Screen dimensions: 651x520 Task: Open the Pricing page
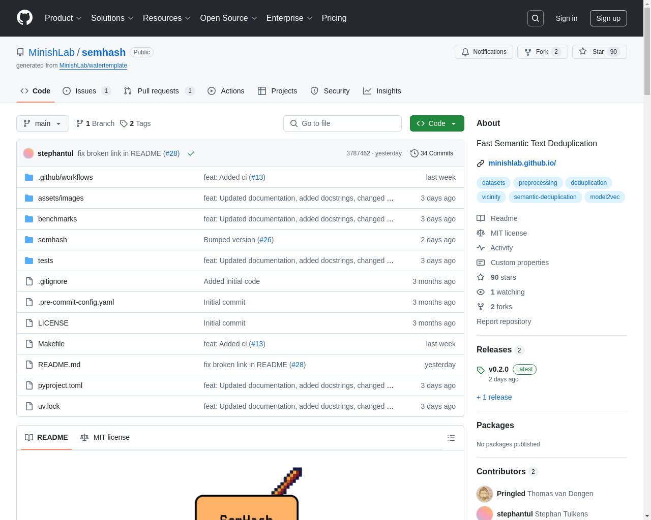[334, 18]
